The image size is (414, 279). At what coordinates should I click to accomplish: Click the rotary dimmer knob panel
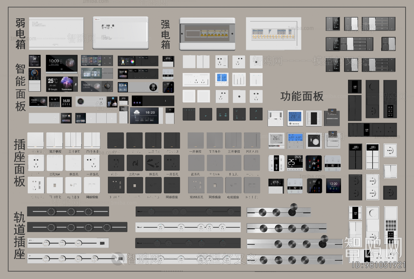pyautogui.click(x=314, y=141)
